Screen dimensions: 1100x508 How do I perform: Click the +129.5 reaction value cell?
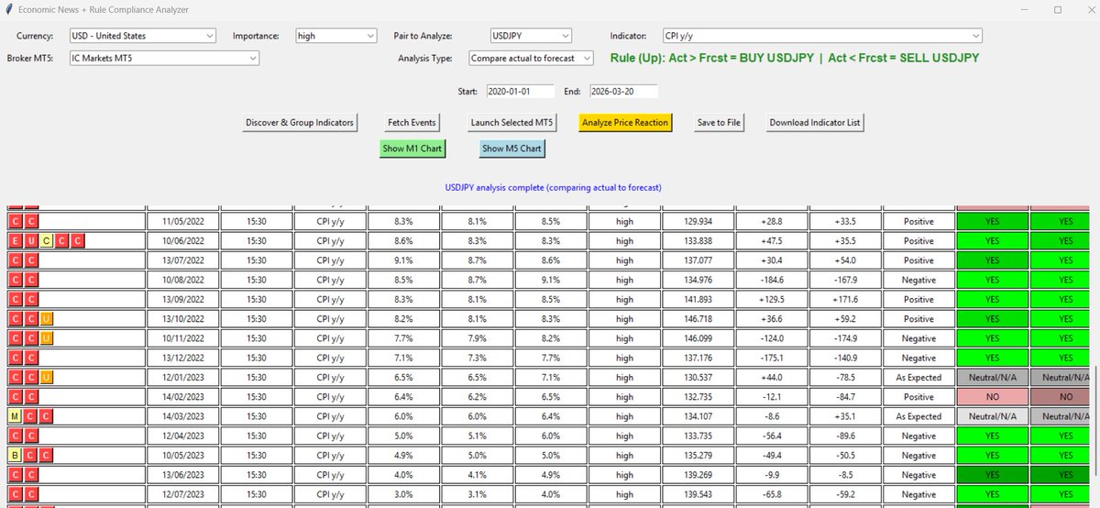[x=772, y=299]
